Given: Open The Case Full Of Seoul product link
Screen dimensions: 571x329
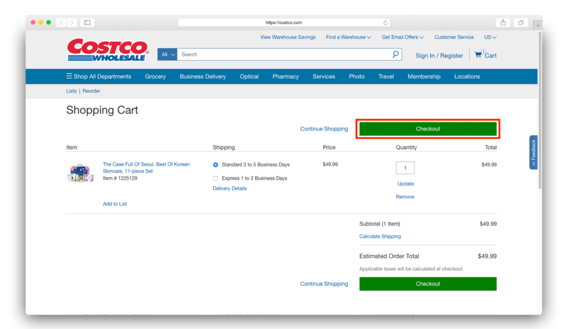Looking at the screenshot, I should point(146,168).
